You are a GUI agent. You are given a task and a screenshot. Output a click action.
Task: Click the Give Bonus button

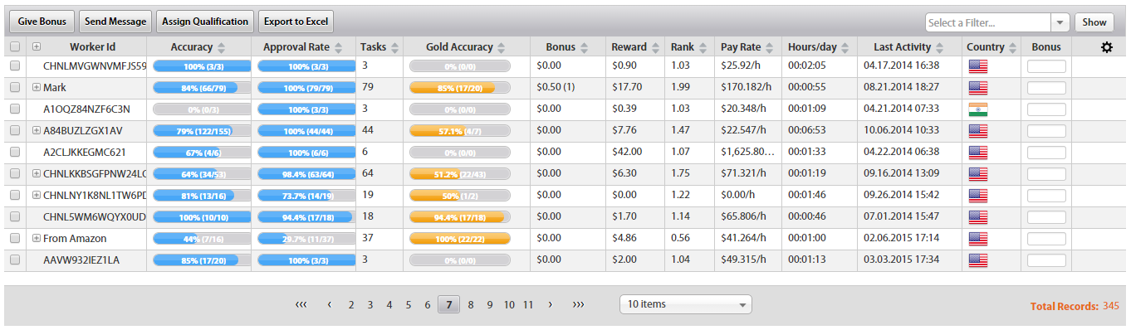coord(42,22)
